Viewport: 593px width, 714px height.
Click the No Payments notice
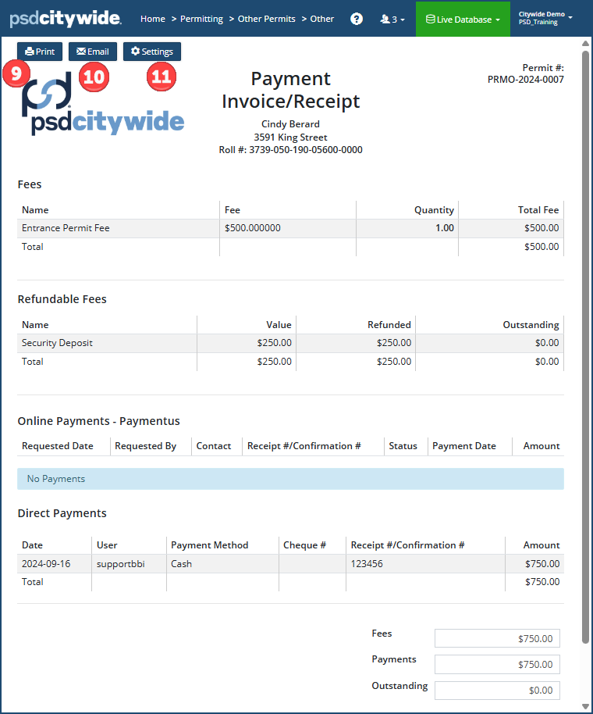coord(290,479)
